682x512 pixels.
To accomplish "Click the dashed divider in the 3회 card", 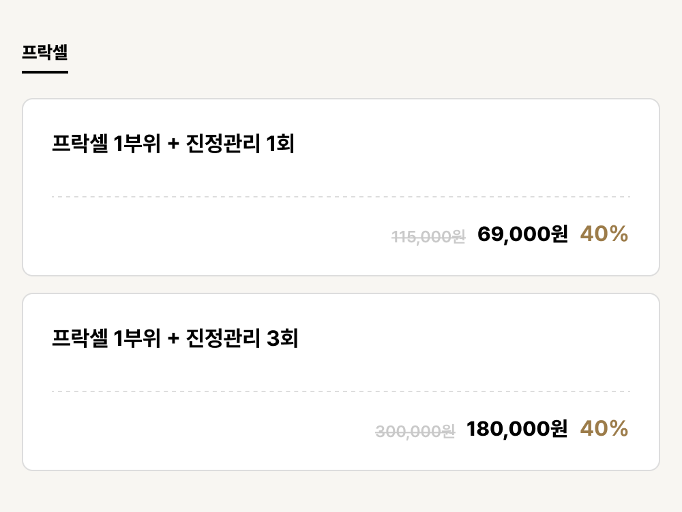I will (341, 391).
